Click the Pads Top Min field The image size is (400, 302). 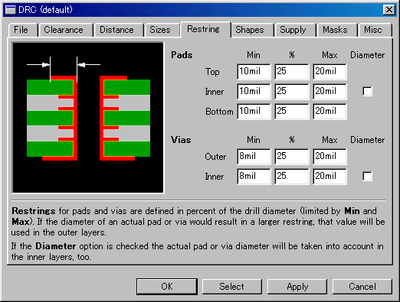click(x=254, y=72)
